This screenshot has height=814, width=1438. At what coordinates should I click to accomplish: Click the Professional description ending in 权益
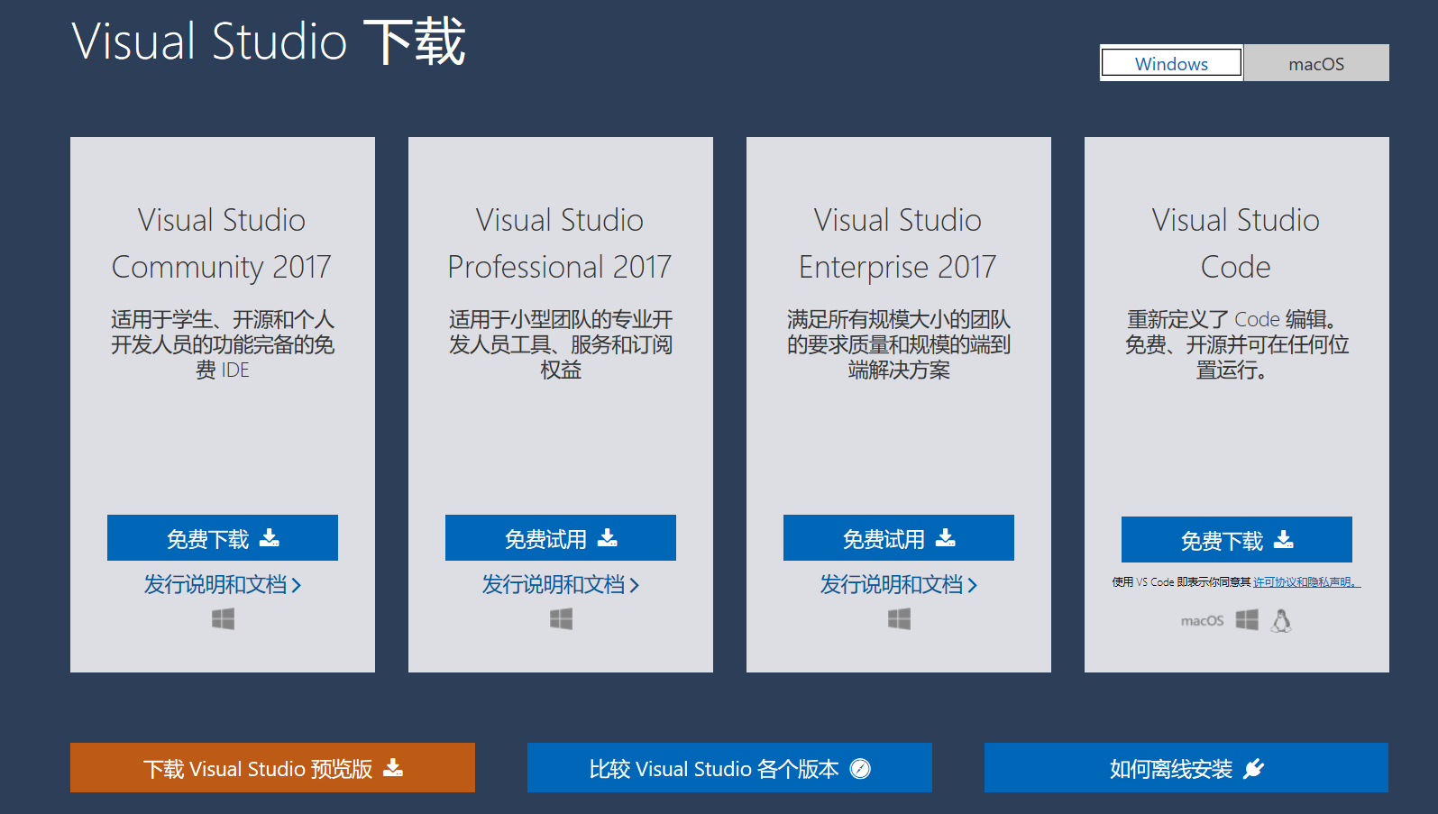click(561, 344)
